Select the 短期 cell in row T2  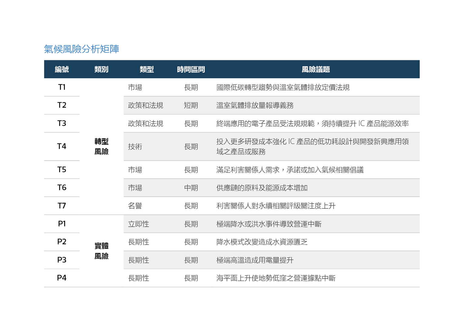pos(191,105)
